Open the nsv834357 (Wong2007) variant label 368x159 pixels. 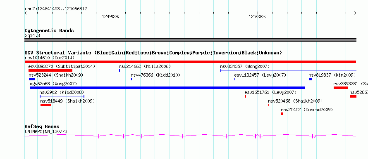245,66
